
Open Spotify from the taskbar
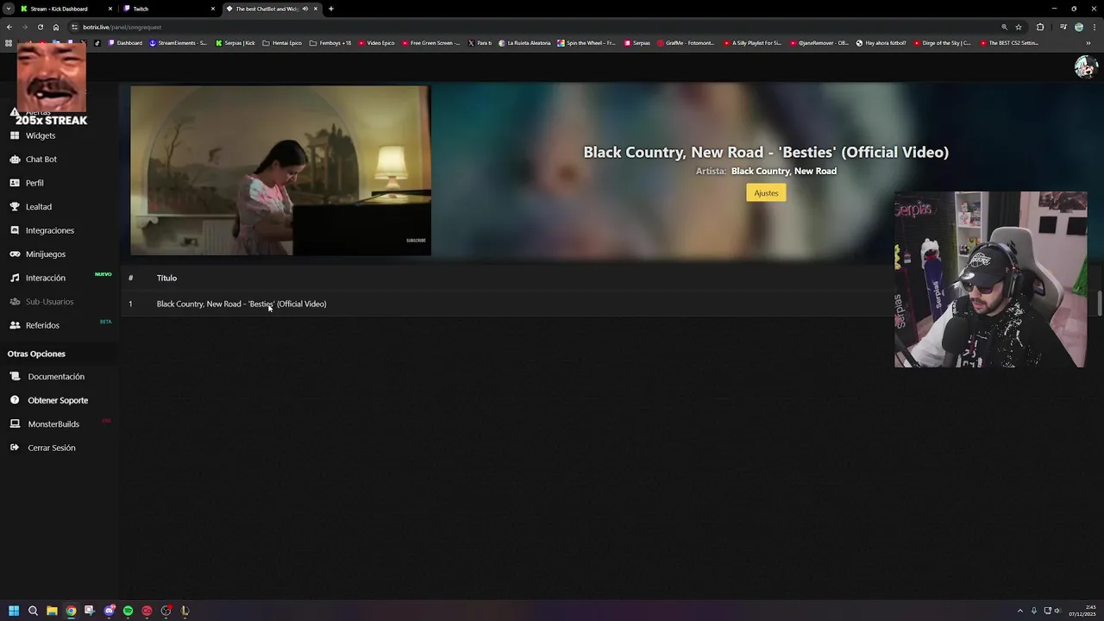[128, 611]
